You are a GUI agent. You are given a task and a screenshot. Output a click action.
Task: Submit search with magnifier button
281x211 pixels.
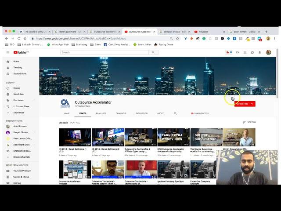(153, 52)
